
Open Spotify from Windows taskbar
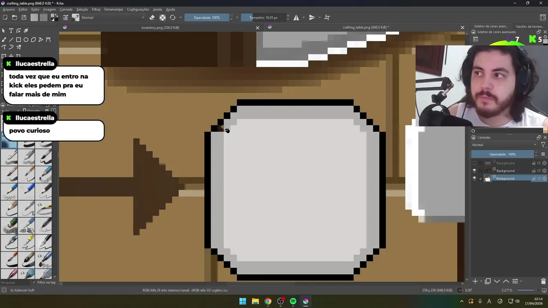tap(293, 301)
